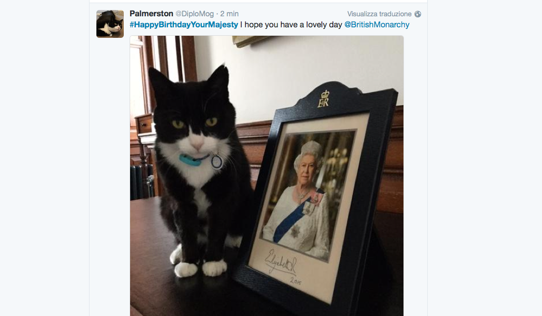Click the round tag hanging from cat's collar

click(x=216, y=161)
